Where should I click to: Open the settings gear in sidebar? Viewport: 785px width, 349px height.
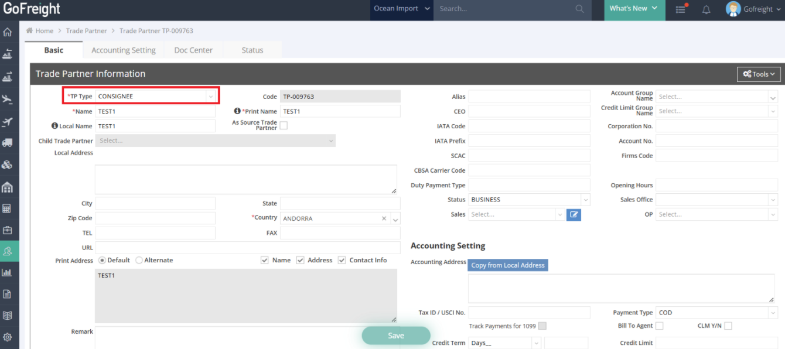pyautogui.click(x=8, y=337)
